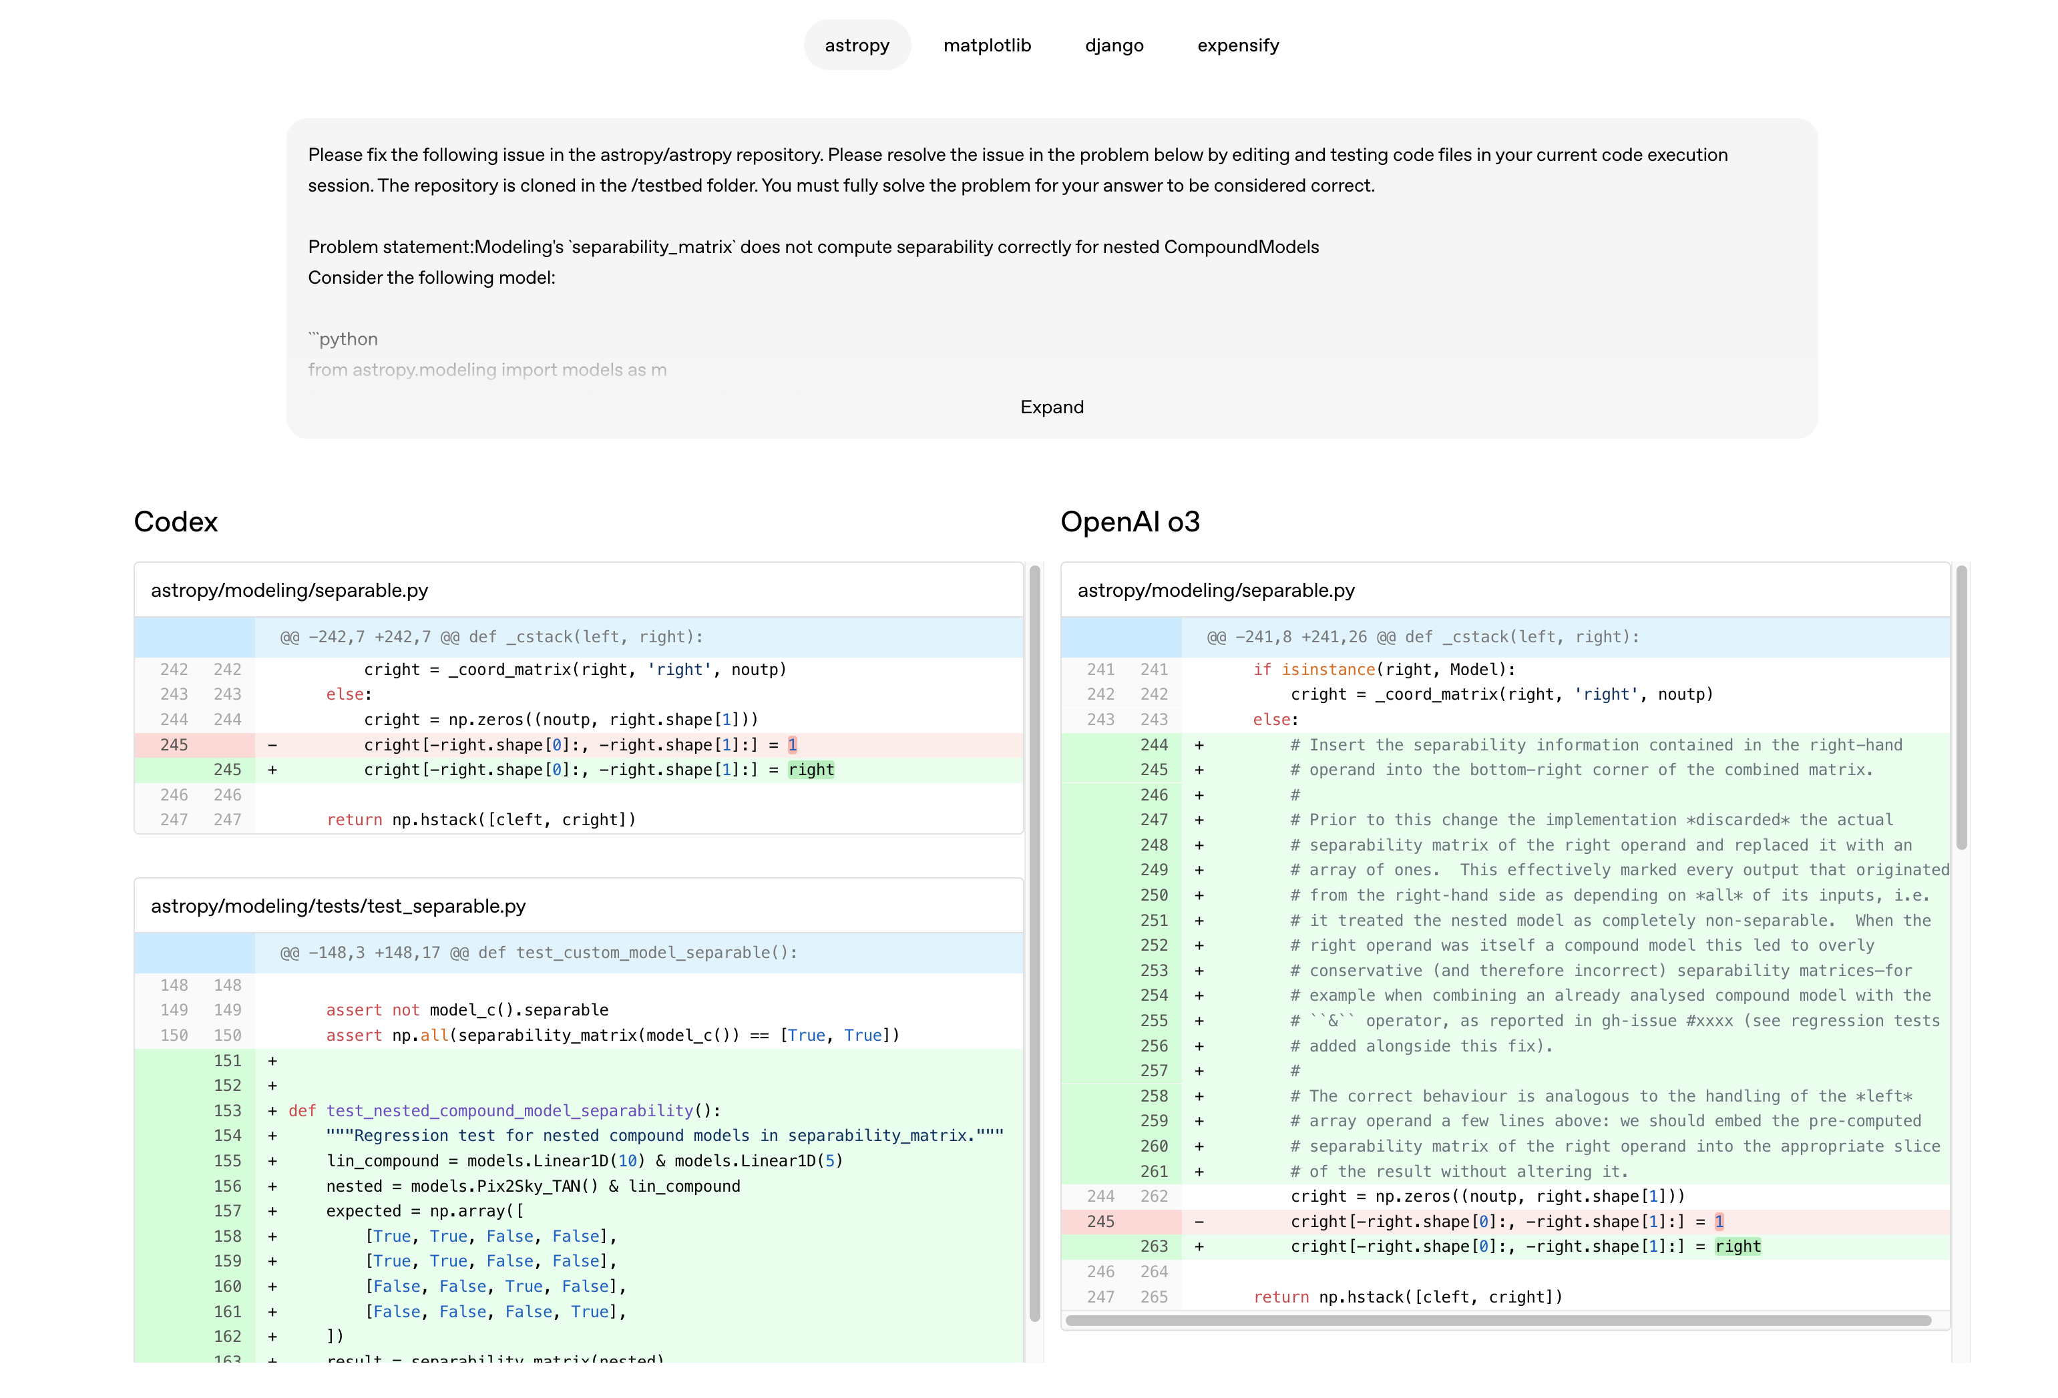The image size is (2058, 1398).
Task: Click o3 line 262 'cright = np.zeros'
Action: (x=1505, y=1197)
